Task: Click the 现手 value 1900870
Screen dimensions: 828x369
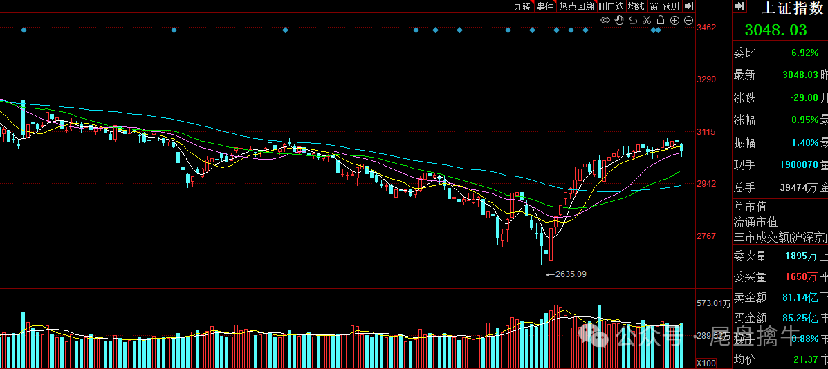Action: pos(798,165)
